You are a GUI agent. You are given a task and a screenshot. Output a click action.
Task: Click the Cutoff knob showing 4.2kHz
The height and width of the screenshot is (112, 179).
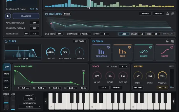click(51, 52)
